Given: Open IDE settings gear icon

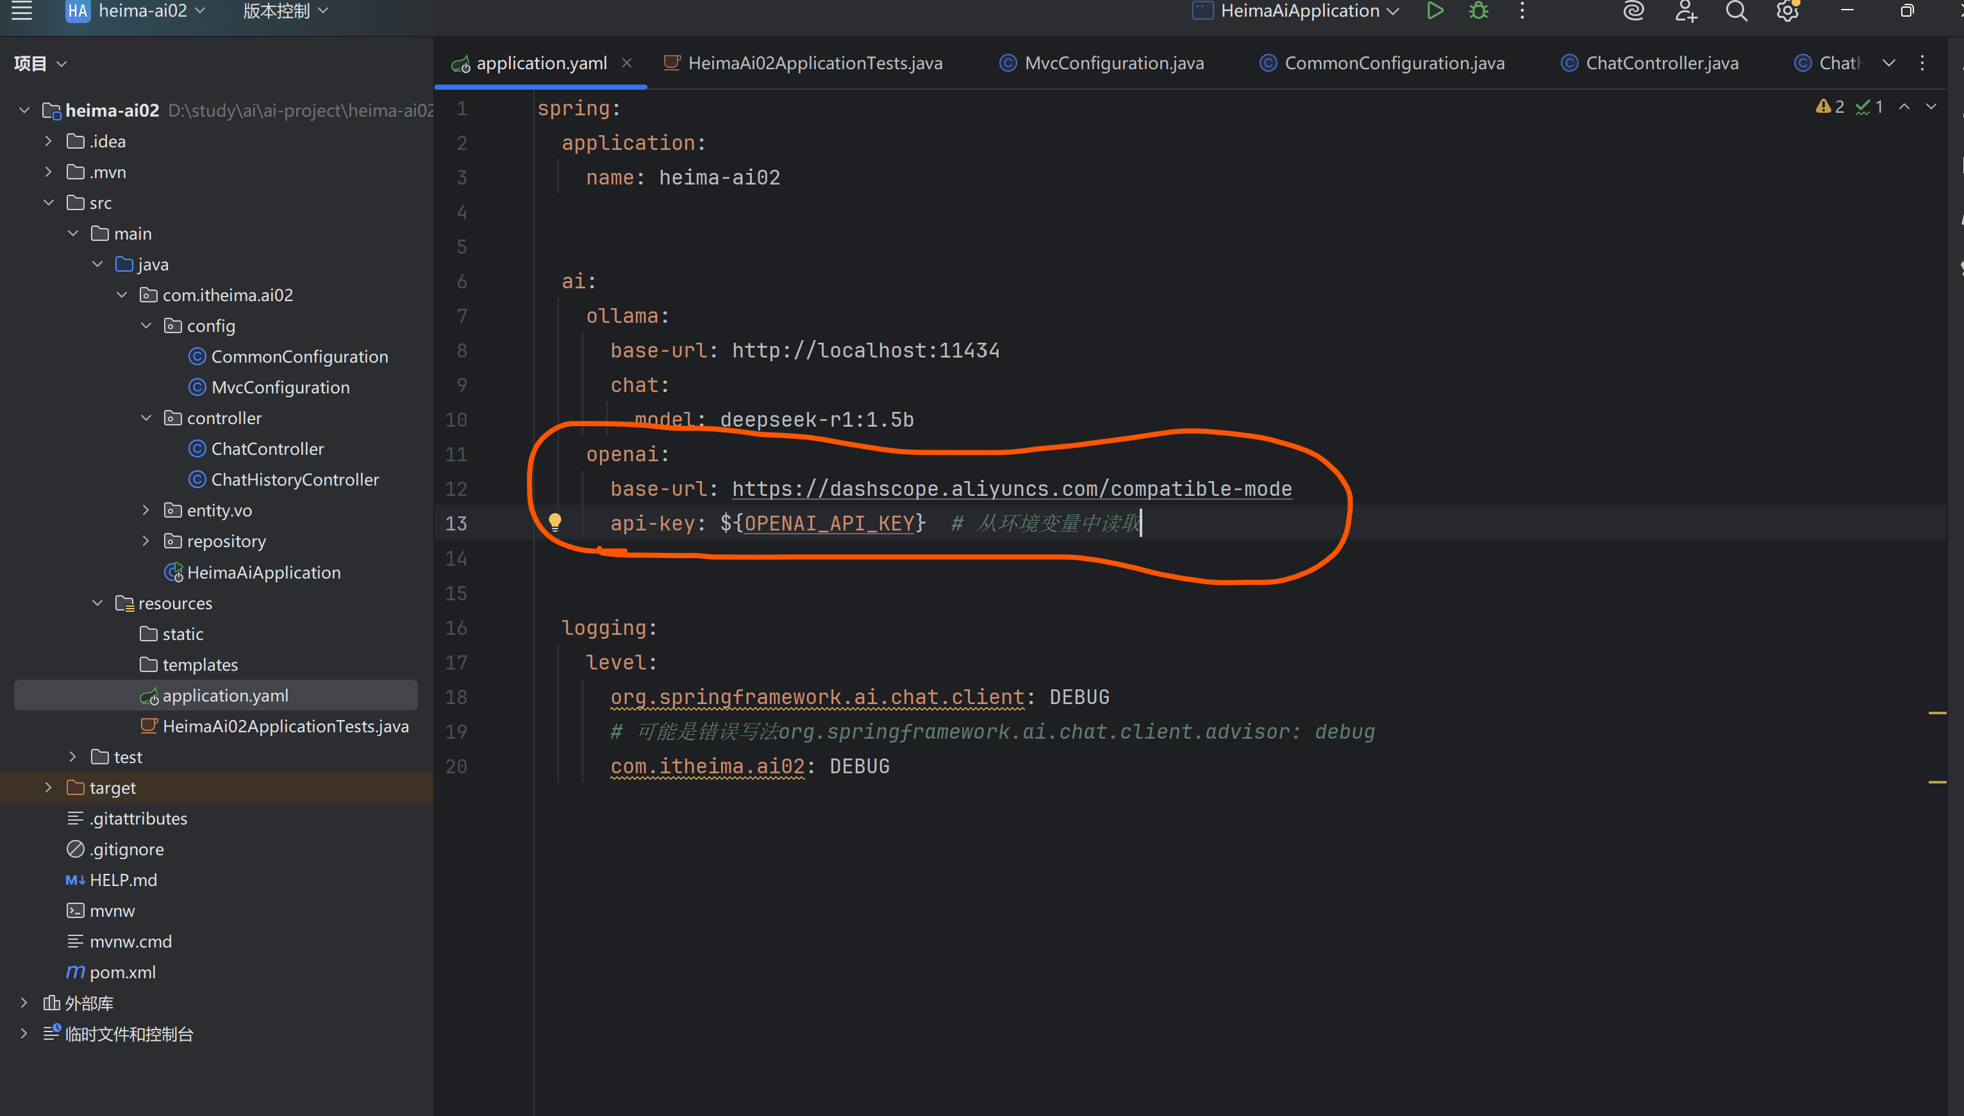Looking at the screenshot, I should pyautogui.click(x=1788, y=11).
